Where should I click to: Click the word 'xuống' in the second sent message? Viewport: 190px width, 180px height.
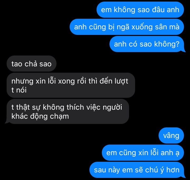pos(142,27)
